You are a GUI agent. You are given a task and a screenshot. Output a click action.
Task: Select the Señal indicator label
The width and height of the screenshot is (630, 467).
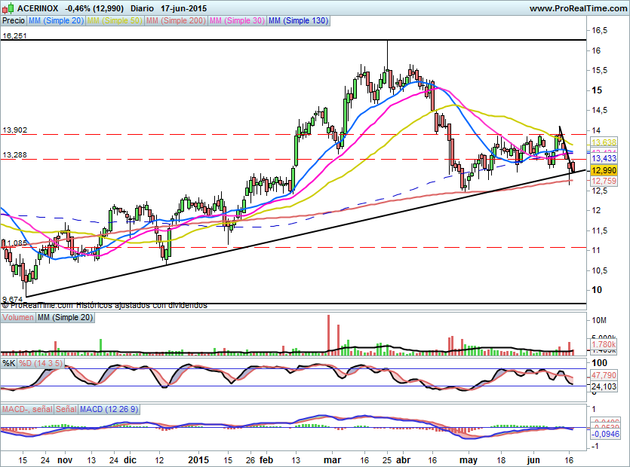(66, 409)
